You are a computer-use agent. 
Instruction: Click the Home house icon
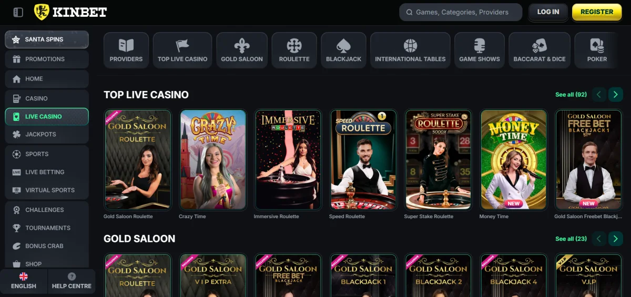[x=16, y=79]
